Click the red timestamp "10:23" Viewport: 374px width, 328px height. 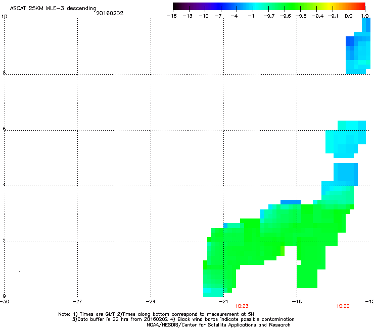point(242,306)
